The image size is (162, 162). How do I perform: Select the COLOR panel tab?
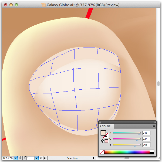pos(106,126)
